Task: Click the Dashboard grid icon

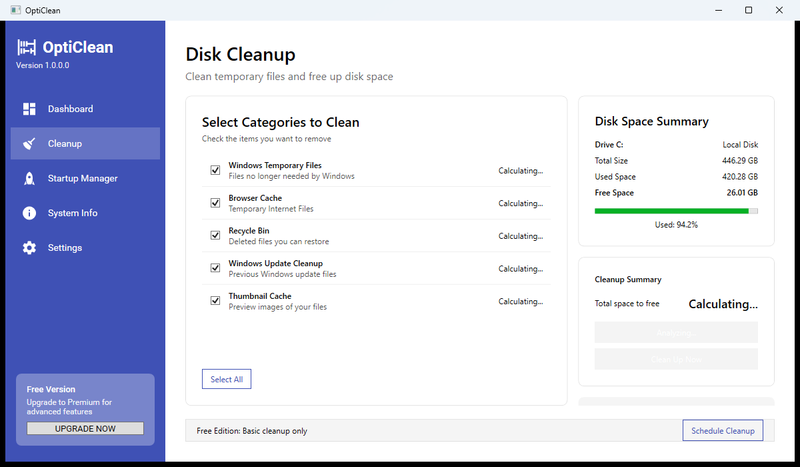Action: tap(29, 109)
